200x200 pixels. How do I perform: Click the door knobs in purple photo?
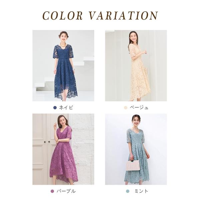tap(47, 142)
